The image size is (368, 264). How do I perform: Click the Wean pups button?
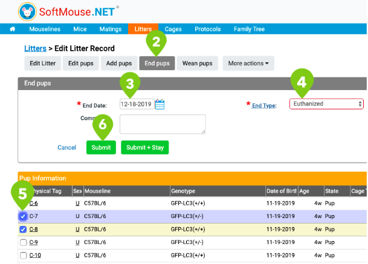(x=198, y=63)
